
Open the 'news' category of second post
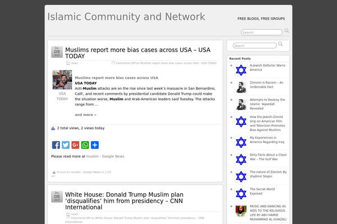click(74, 214)
